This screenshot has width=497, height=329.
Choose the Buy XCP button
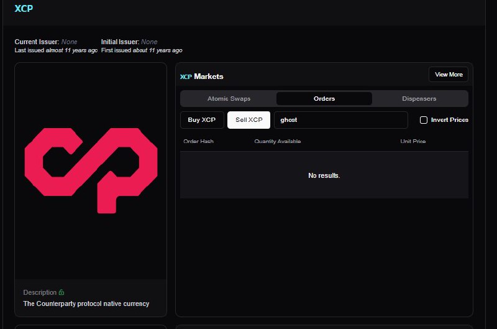pyautogui.click(x=202, y=120)
